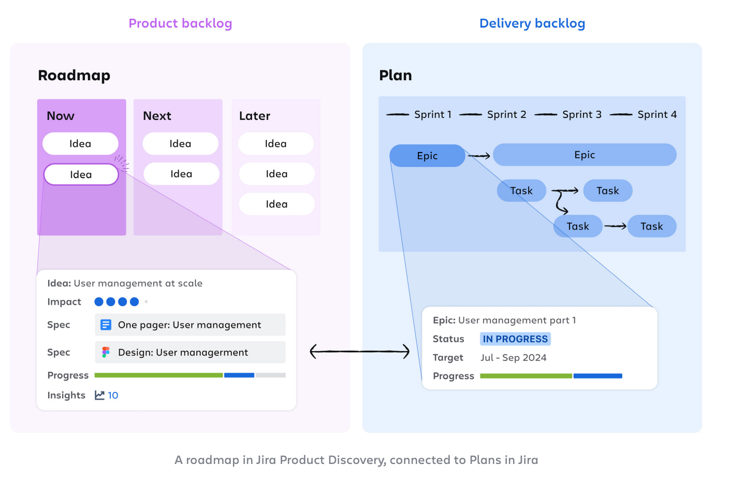Screen dimensions: 730x480
Task: Select the highlighted Idea card in Now
Action: [81, 174]
